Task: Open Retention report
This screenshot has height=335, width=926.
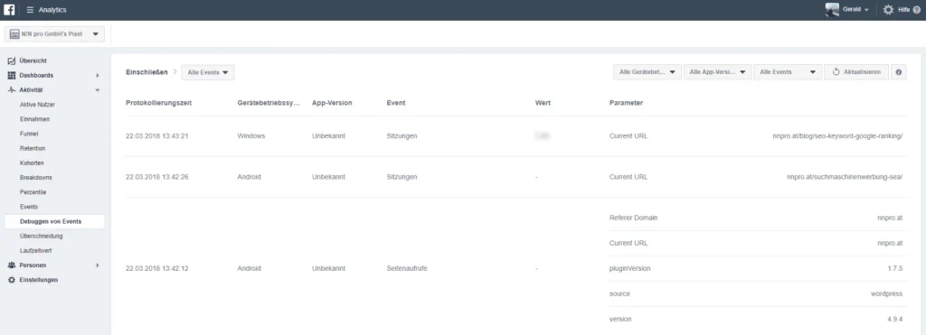Action: [x=33, y=149]
